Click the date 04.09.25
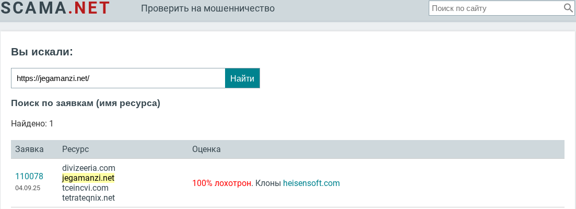576x209 pixels. [28, 188]
